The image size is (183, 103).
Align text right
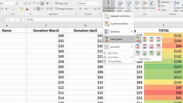click(x=42, y=9)
